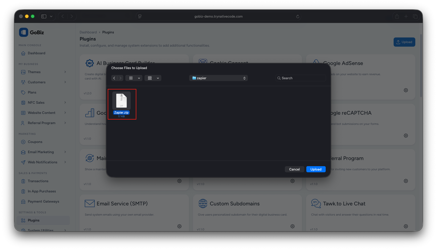The width and height of the screenshot is (437, 250).
Task: Open Custom Subdomains settings gear
Action: click(293, 226)
